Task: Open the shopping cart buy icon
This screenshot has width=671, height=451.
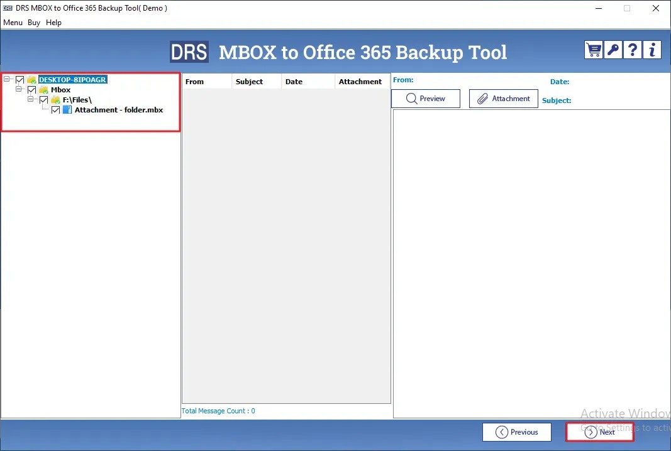Action: point(593,50)
